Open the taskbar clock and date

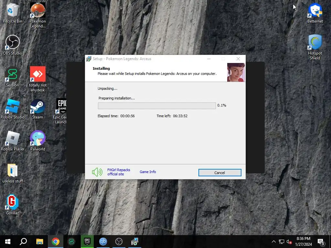pyautogui.click(x=303, y=242)
